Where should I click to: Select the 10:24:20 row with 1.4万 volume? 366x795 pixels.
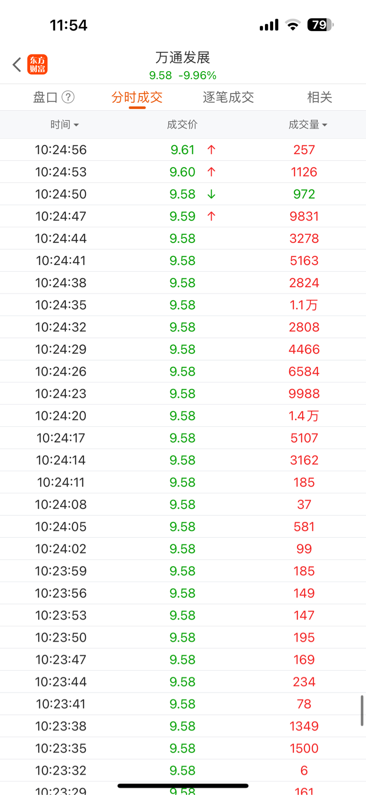[x=183, y=416]
